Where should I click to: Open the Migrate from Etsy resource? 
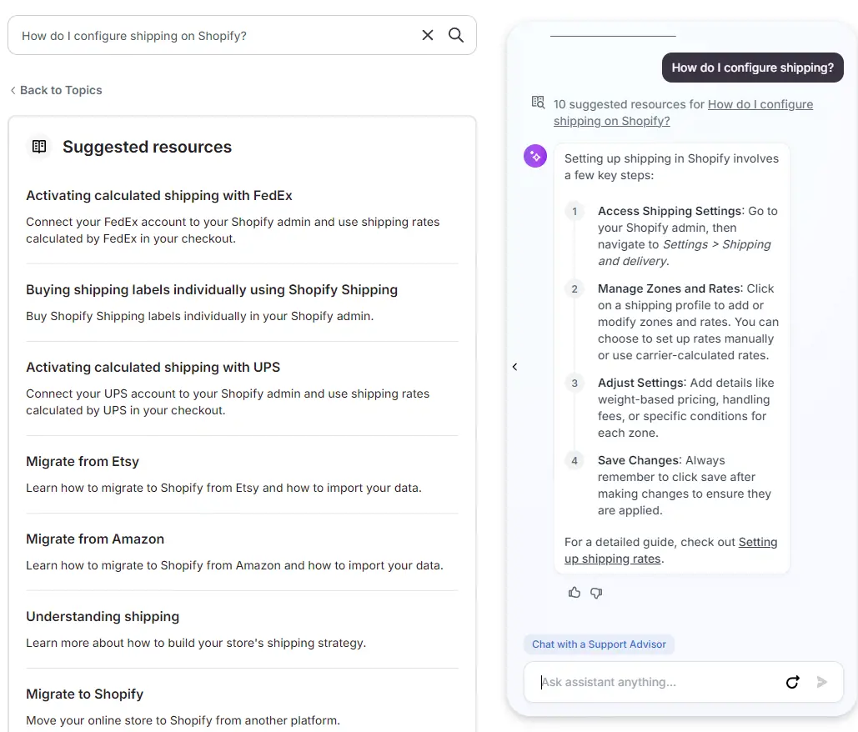(x=82, y=461)
